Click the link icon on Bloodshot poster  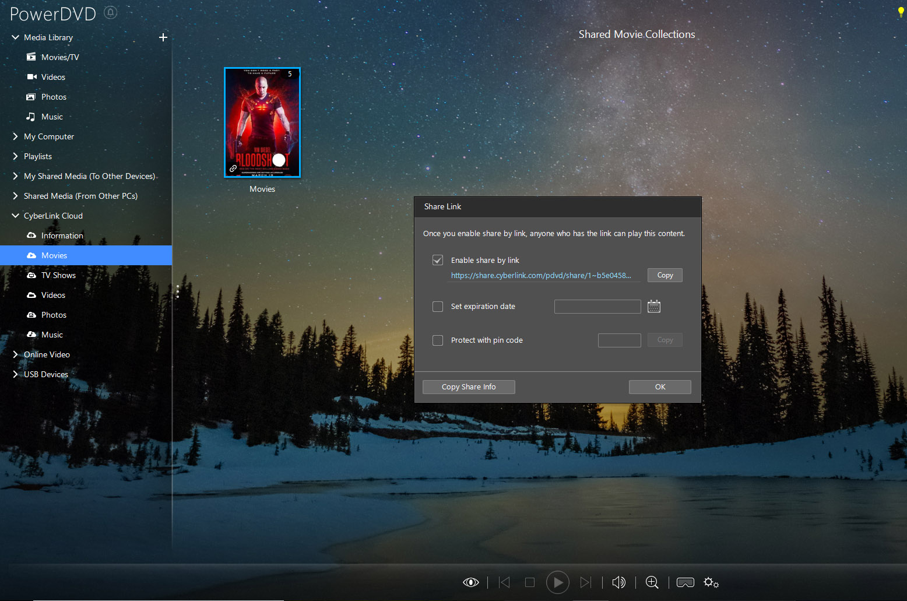(233, 168)
